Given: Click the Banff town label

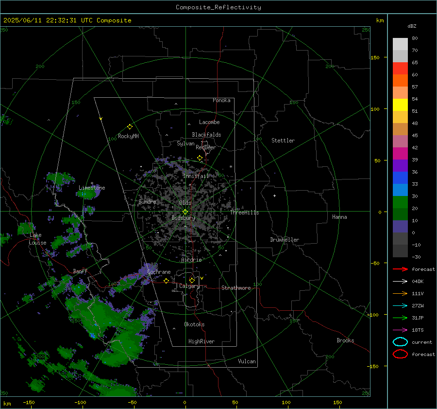Looking at the screenshot, I should click(80, 271).
